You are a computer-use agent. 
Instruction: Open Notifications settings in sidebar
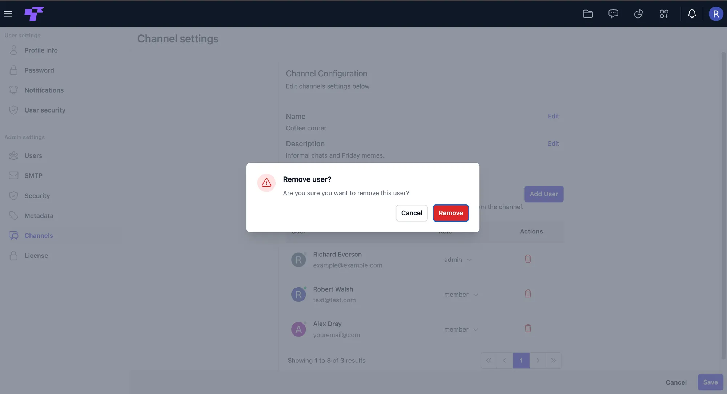[x=36, y=90]
